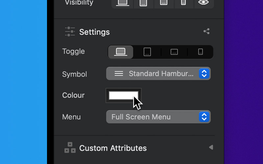Select the phone icon in the Visibility row
The image size is (263, 164).
pos(184,3)
